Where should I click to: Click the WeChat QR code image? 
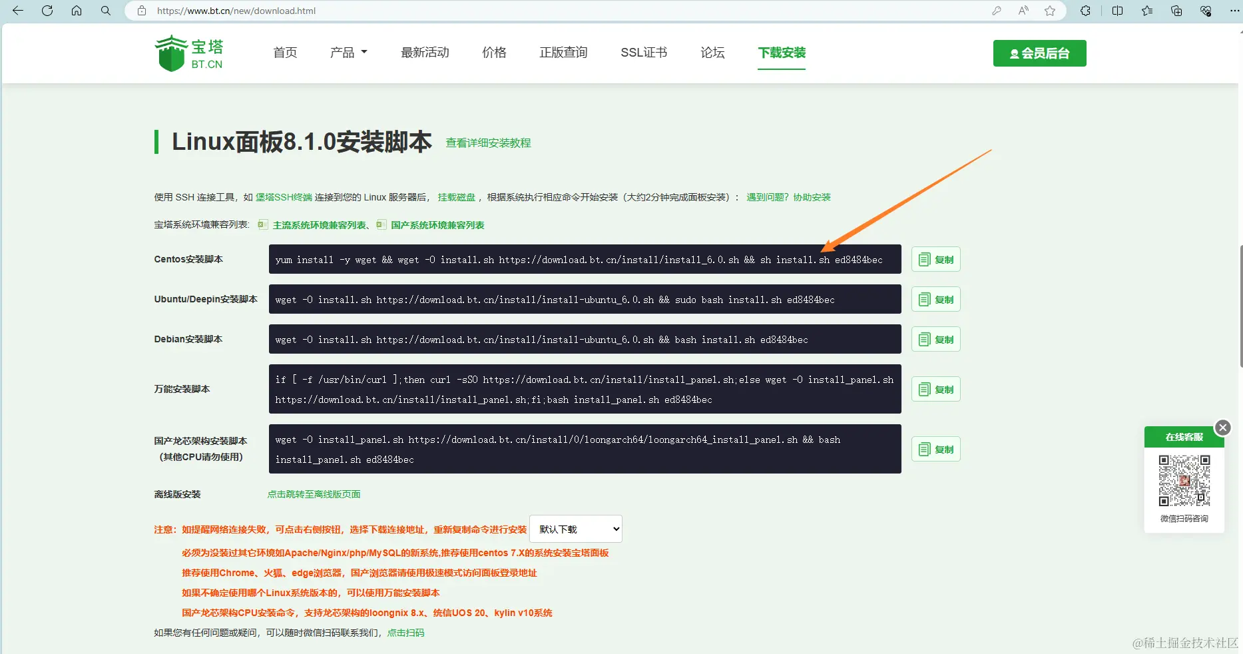coord(1184,481)
